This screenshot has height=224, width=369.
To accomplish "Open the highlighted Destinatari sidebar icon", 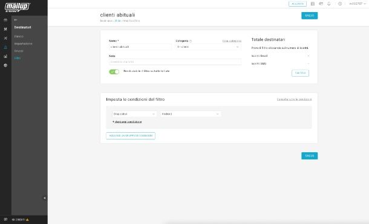I will click(5, 47).
